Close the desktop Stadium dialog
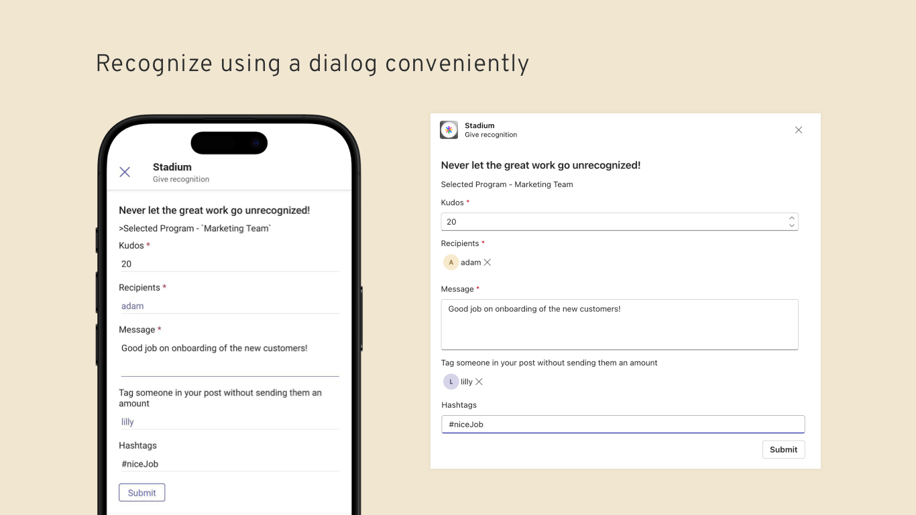This screenshot has width=916, height=515. (798, 130)
